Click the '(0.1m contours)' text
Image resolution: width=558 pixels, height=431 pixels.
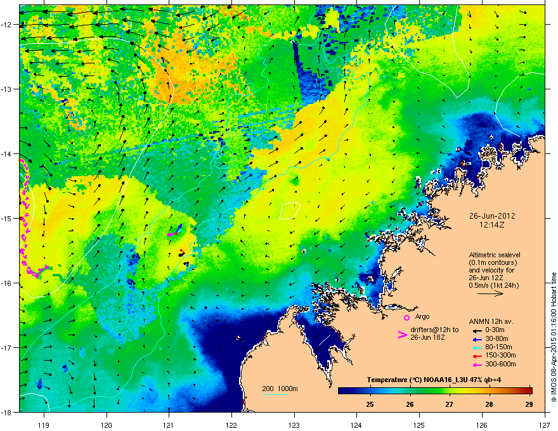click(x=493, y=263)
